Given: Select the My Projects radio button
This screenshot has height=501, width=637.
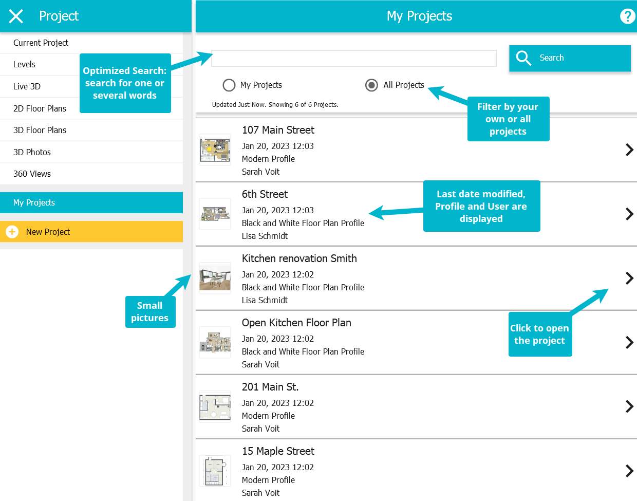Looking at the screenshot, I should (229, 85).
